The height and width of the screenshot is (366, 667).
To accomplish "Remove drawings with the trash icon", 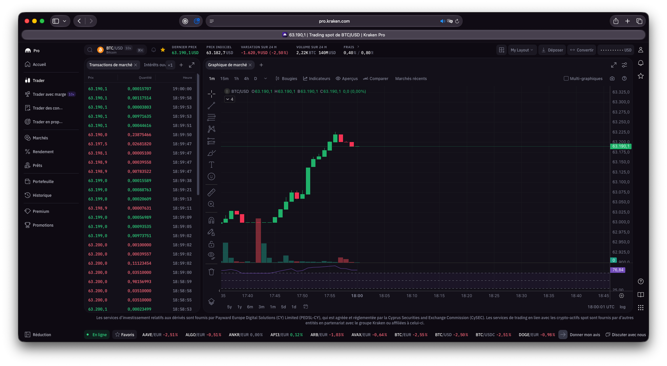I will 211,272.
